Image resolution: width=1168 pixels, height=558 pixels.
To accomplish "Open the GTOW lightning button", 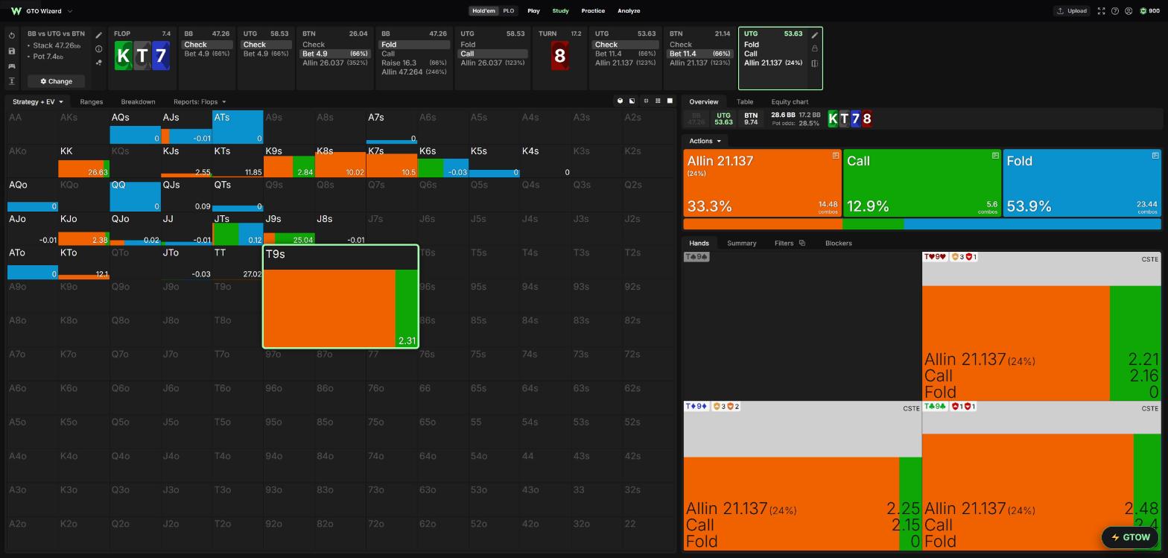I will 1130,537.
